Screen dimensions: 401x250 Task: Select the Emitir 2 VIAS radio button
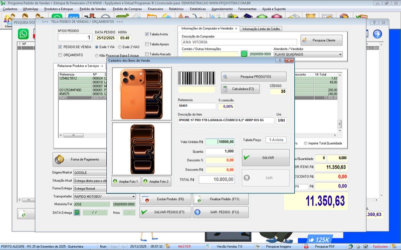[x=120, y=47]
